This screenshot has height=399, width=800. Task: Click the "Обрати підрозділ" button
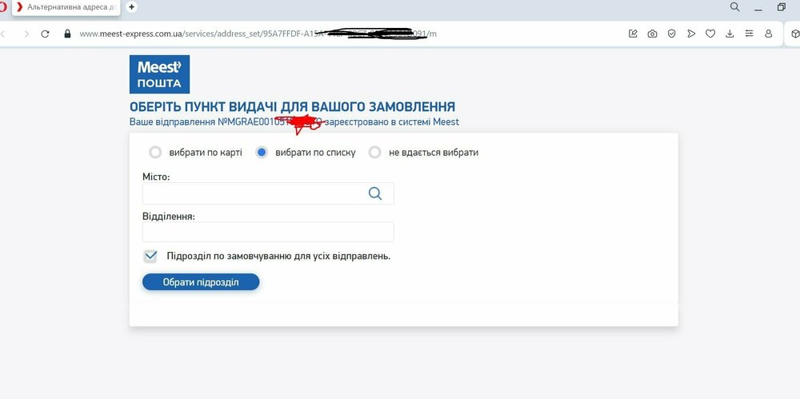tap(201, 282)
